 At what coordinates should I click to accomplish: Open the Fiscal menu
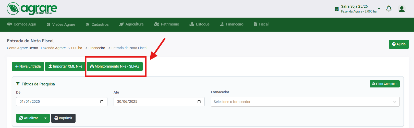coord(261,24)
